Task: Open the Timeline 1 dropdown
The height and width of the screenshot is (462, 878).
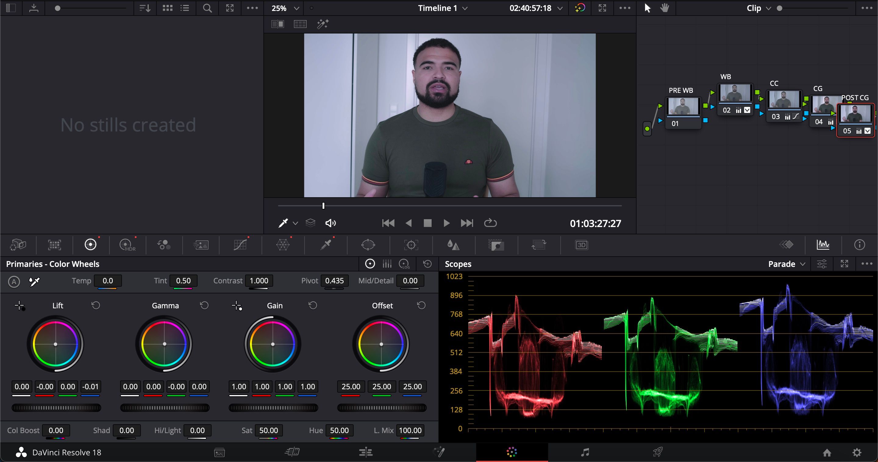Action: pyautogui.click(x=442, y=8)
